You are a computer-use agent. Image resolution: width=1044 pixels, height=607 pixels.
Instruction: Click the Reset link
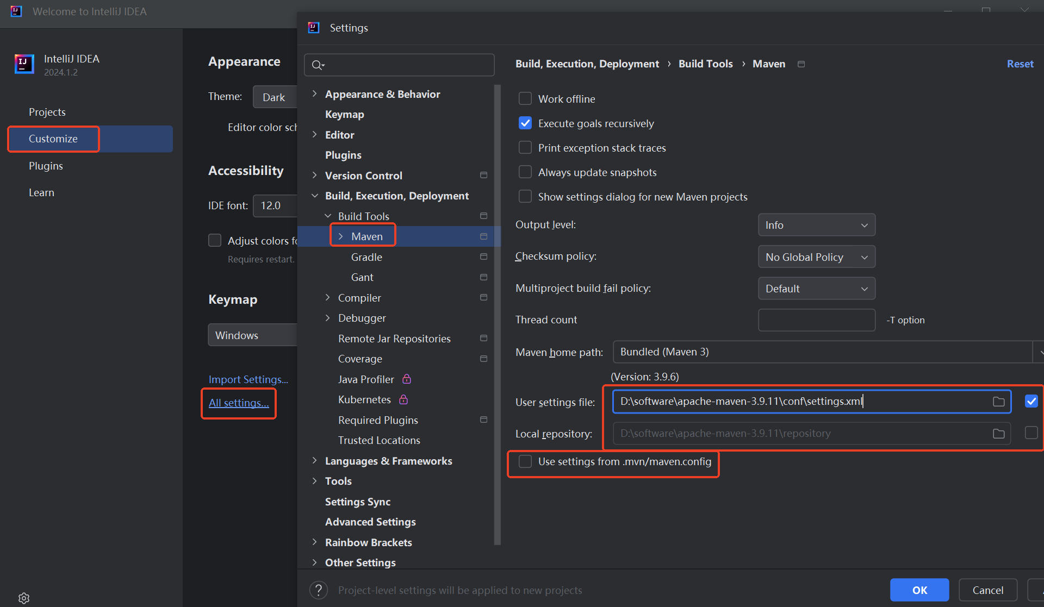(1020, 64)
